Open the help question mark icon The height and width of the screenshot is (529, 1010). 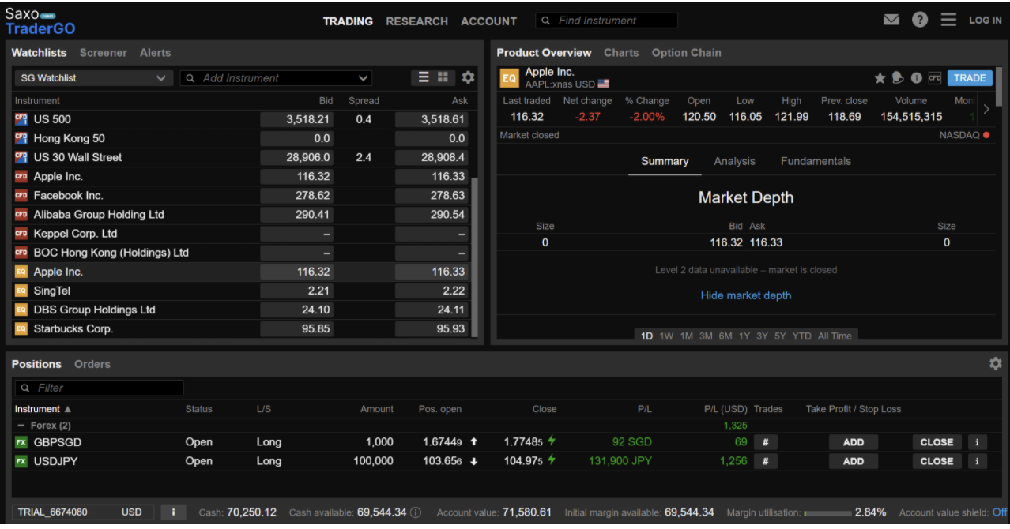(920, 21)
